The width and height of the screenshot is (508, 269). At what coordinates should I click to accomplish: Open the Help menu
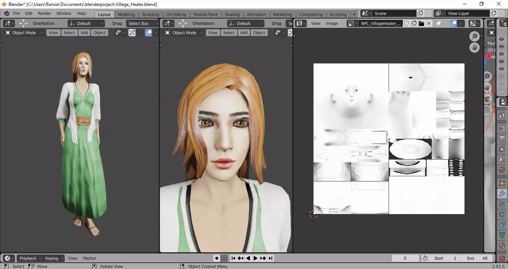pyautogui.click(x=81, y=13)
